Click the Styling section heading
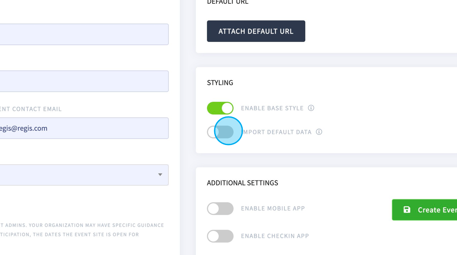This screenshot has height=255, width=457. 220,83
